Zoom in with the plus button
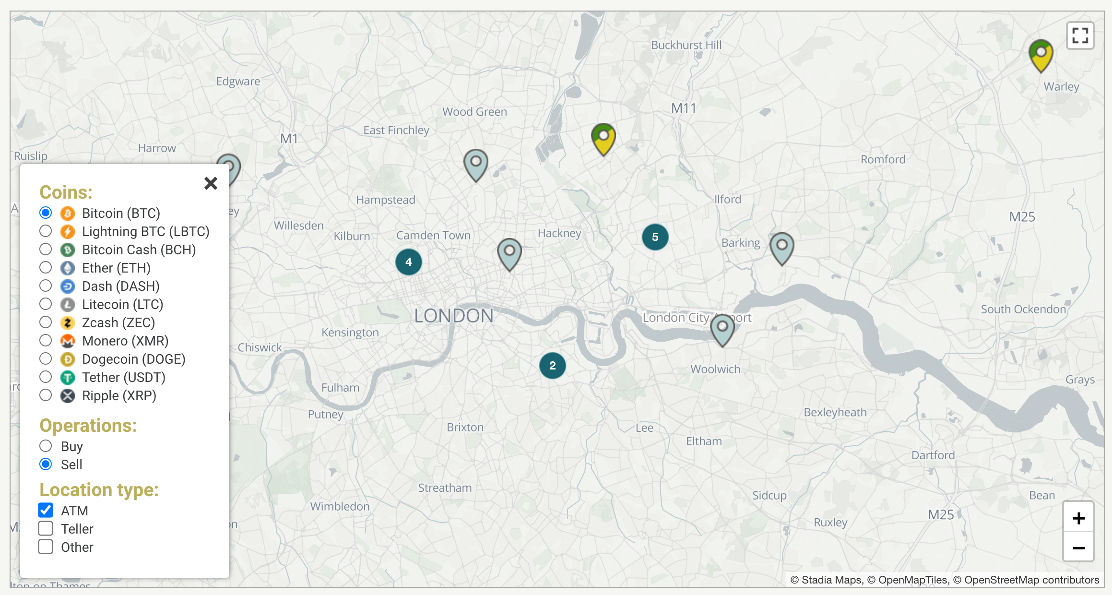Viewport: 1112px width, 595px height. pos(1078,518)
